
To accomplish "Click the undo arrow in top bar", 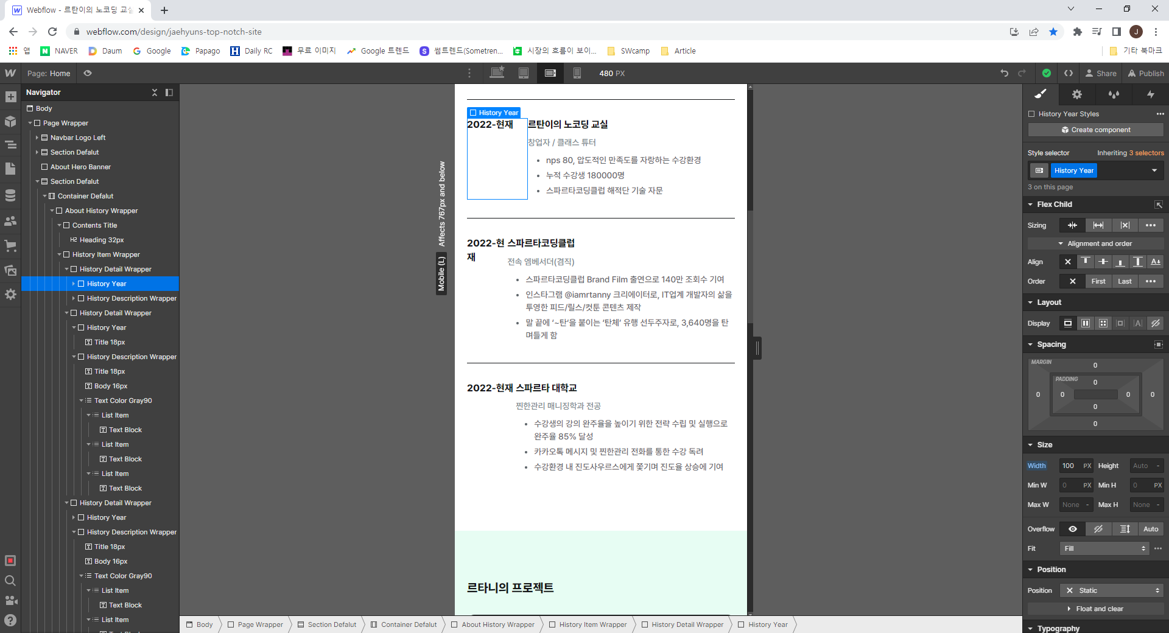I will pos(1004,73).
